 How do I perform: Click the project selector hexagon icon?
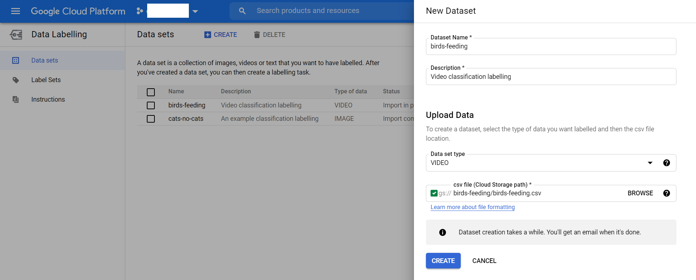(140, 11)
